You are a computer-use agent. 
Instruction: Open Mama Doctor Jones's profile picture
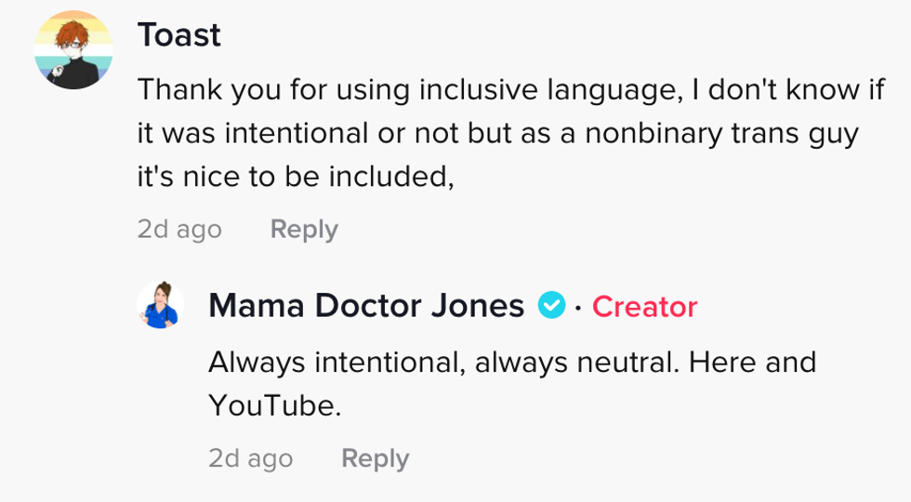pyautogui.click(x=160, y=305)
